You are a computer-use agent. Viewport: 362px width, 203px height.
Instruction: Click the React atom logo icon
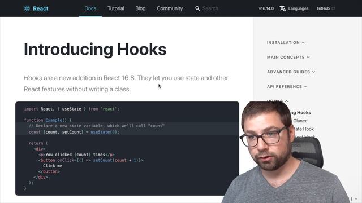pos(27,8)
